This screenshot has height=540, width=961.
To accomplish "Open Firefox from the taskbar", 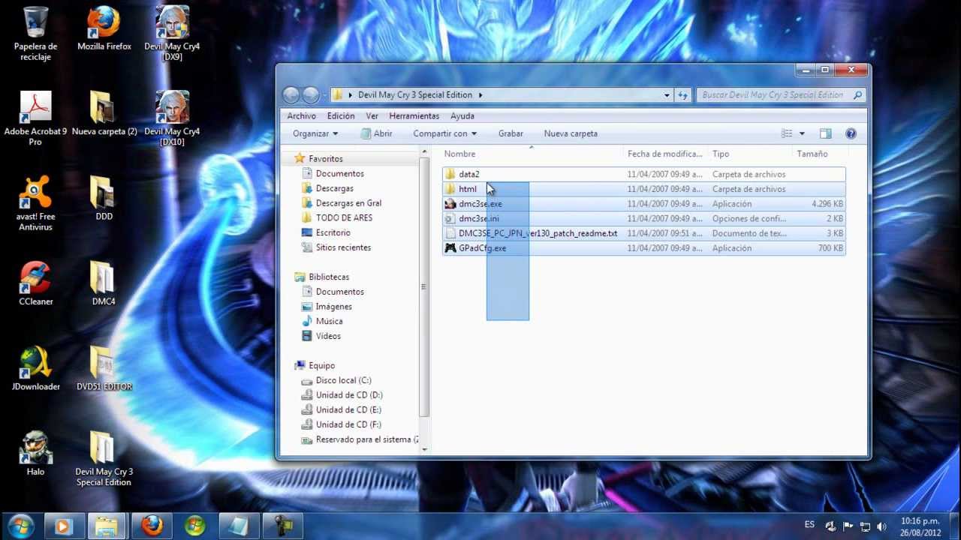I will [152, 526].
